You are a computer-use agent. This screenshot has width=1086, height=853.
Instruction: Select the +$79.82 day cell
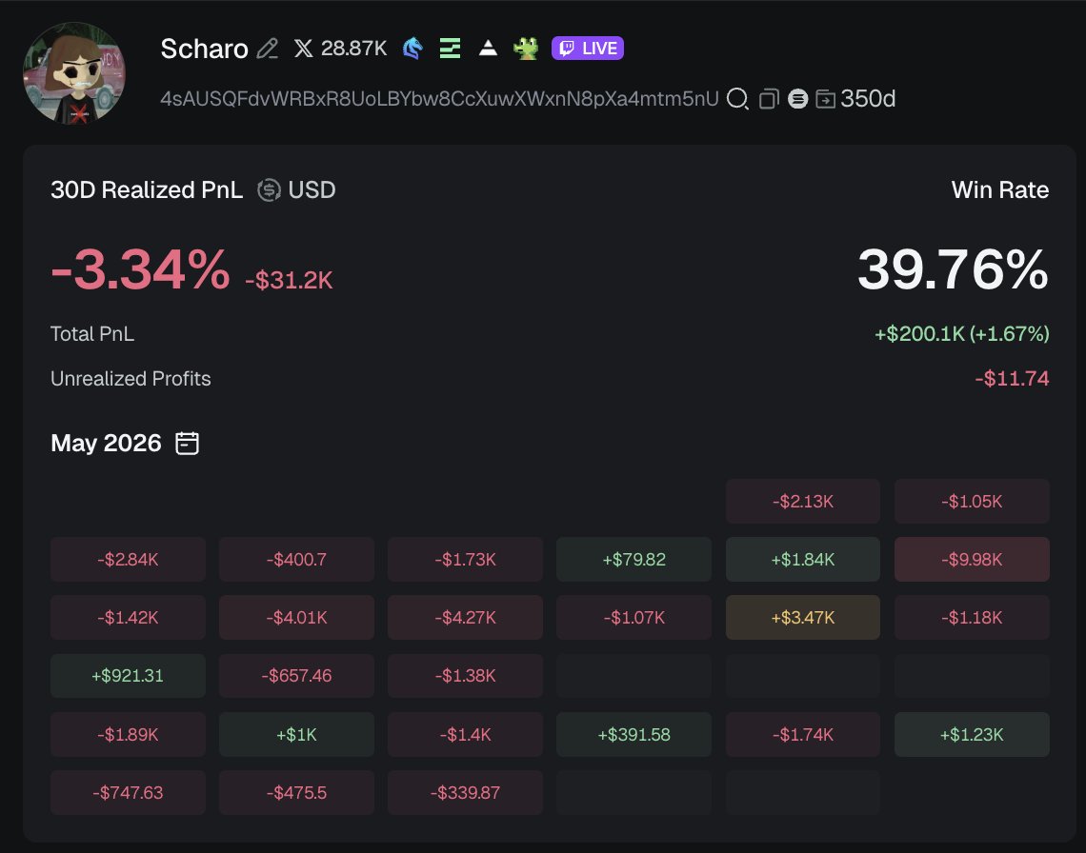[x=633, y=560]
